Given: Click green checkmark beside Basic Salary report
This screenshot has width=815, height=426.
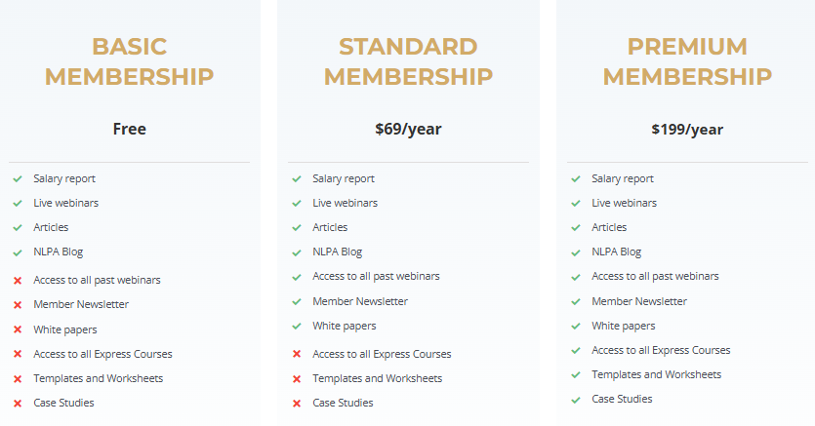Looking at the screenshot, I should coord(18,178).
